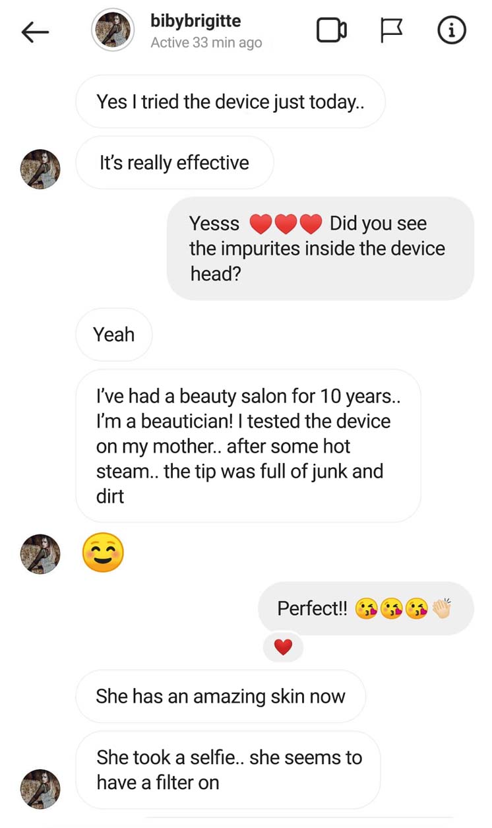The image size is (492, 828).
Task: Select the beauty salon for 10 years message
Action: tap(248, 446)
